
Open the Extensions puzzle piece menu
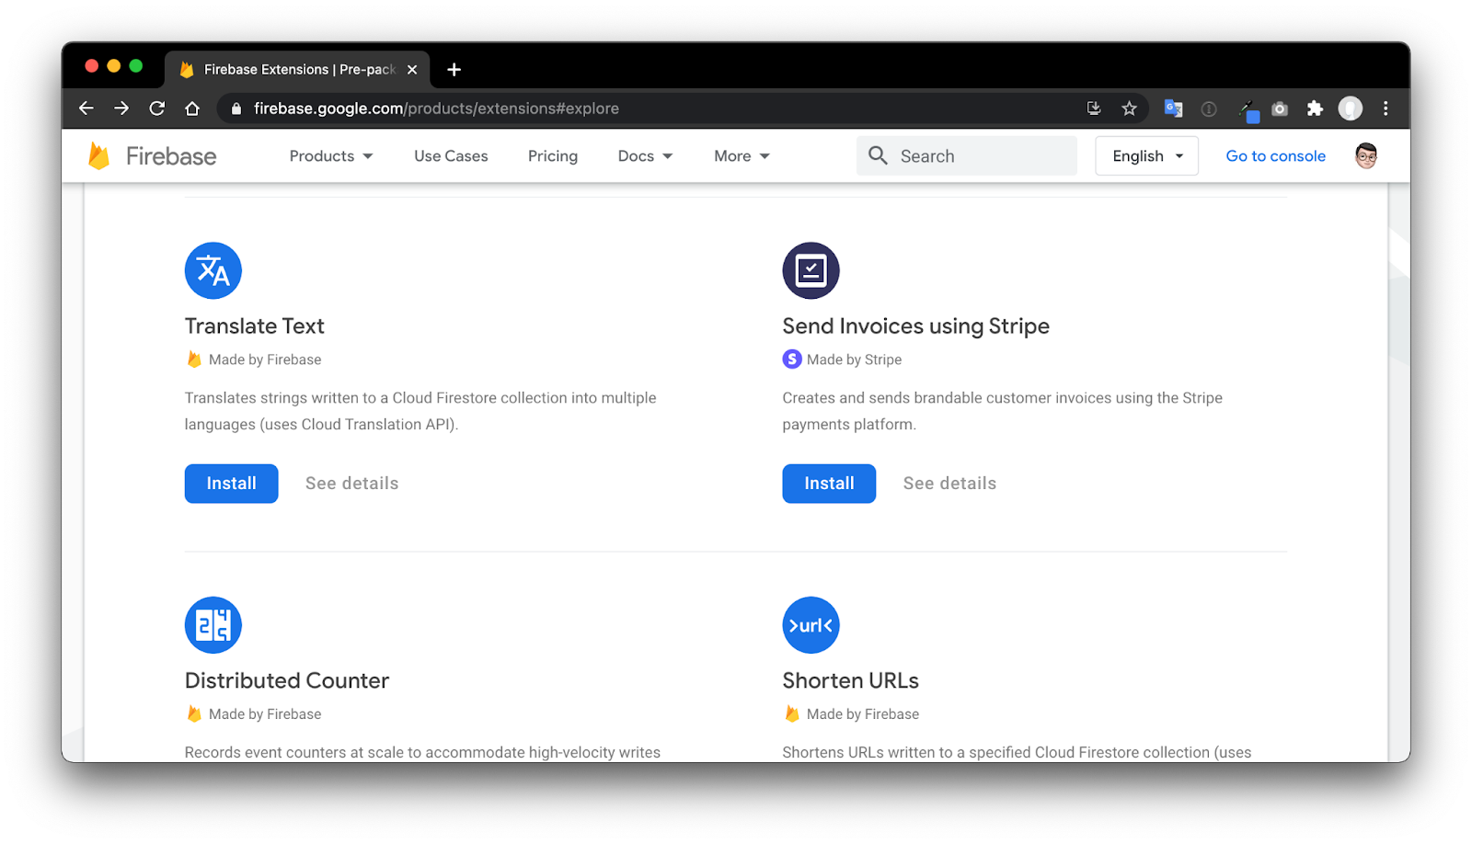point(1315,108)
